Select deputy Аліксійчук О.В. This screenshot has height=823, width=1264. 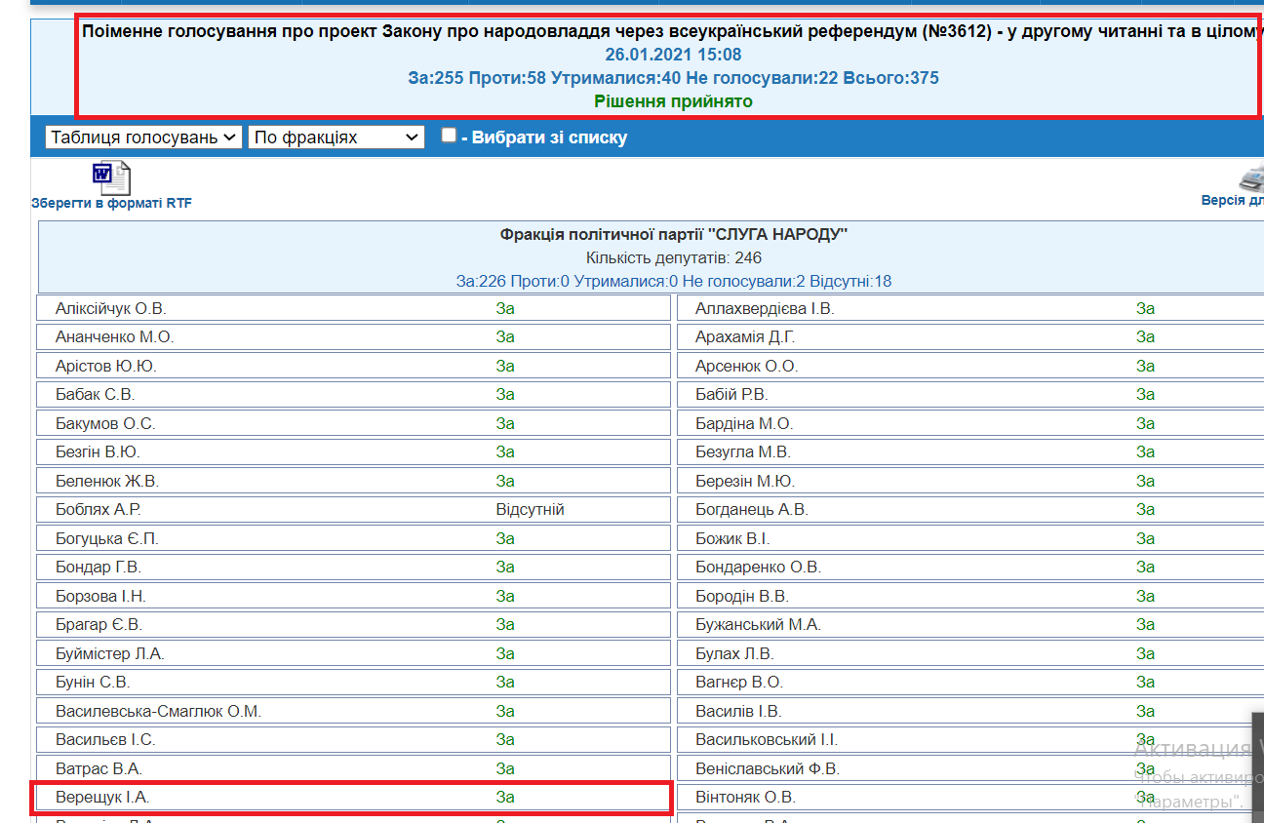point(111,309)
